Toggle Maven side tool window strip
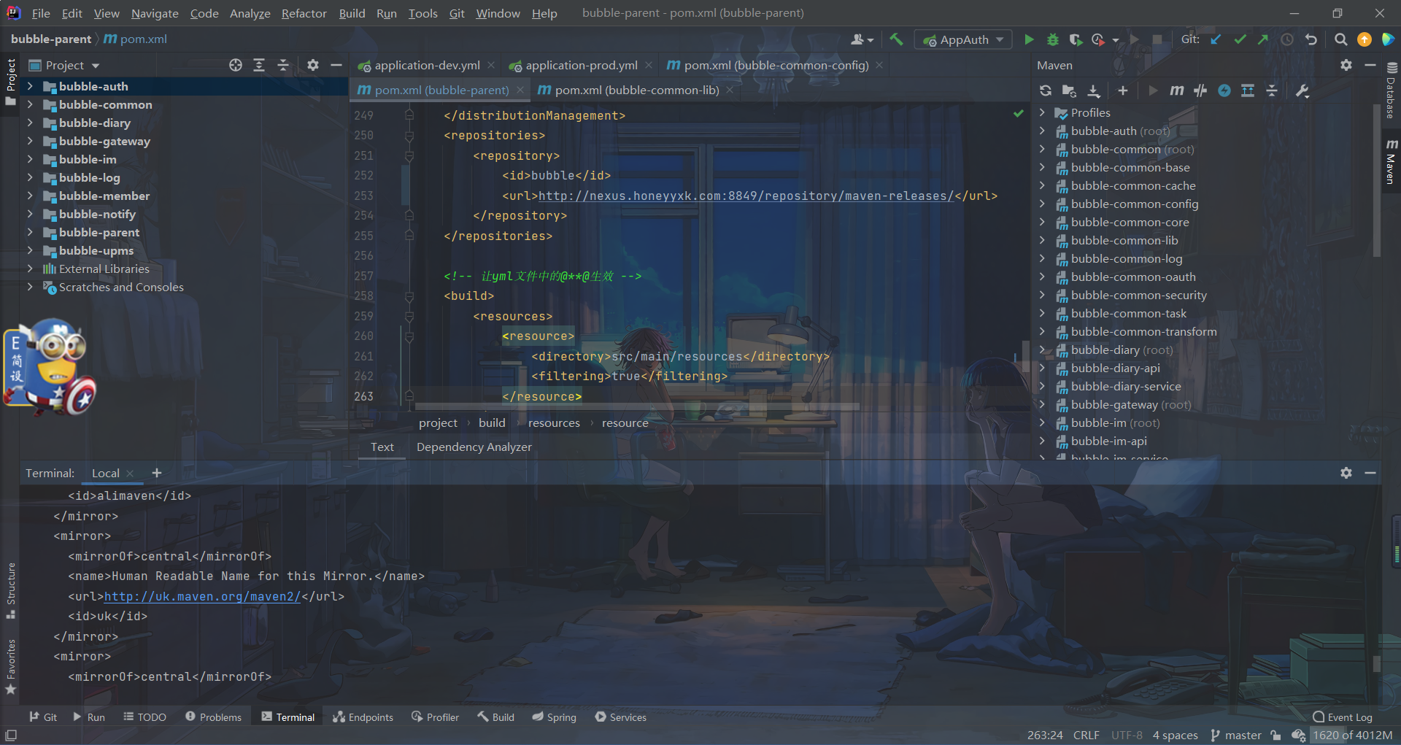Image resolution: width=1401 pixels, height=745 pixels. pos(1391,161)
